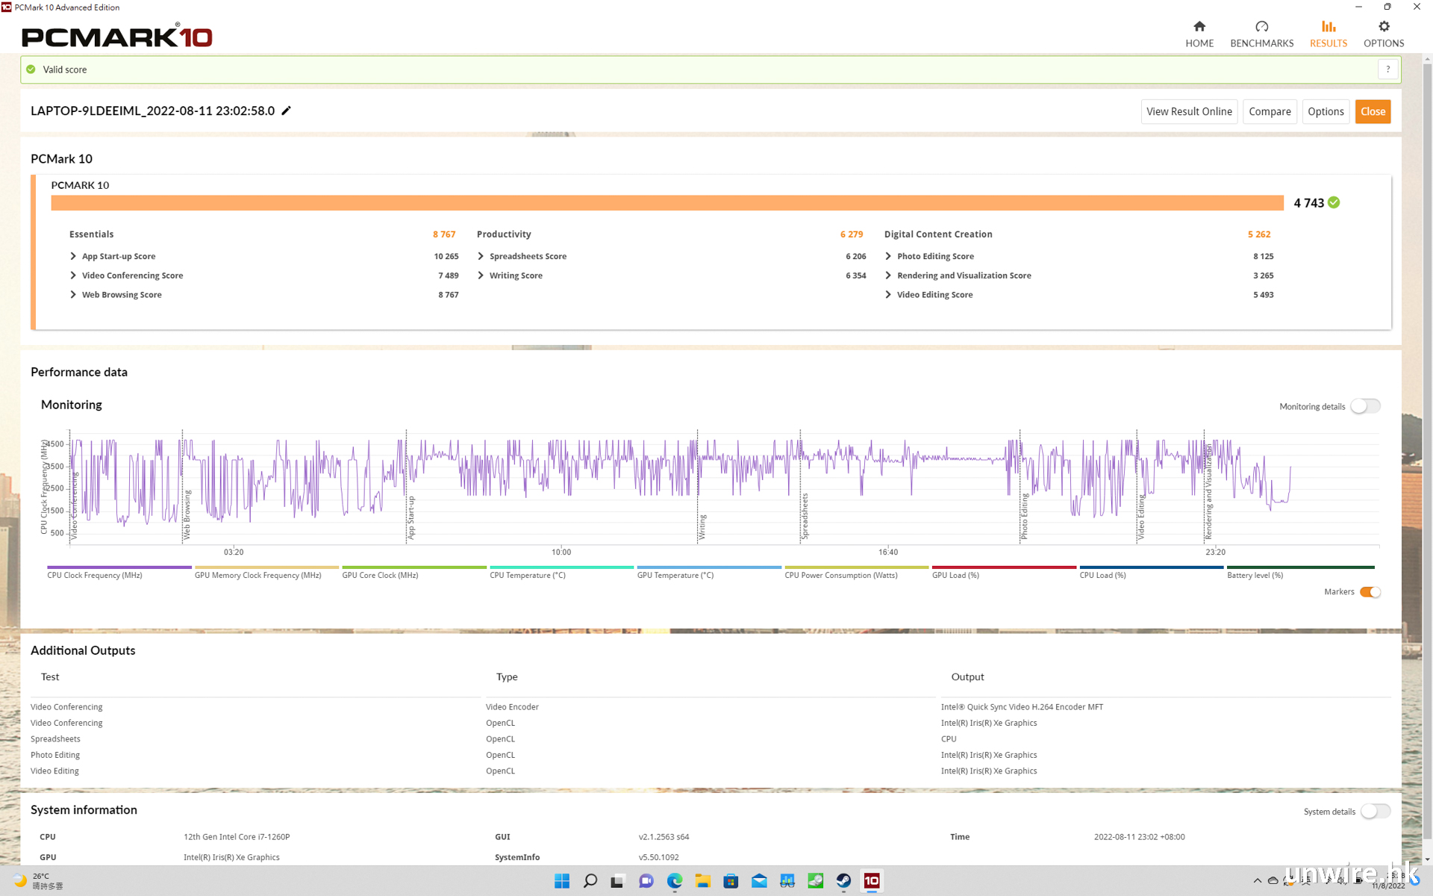This screenshot has width=1433, height=896.
Task: Expand the App Start-up Score row
Action: point(73,256)
